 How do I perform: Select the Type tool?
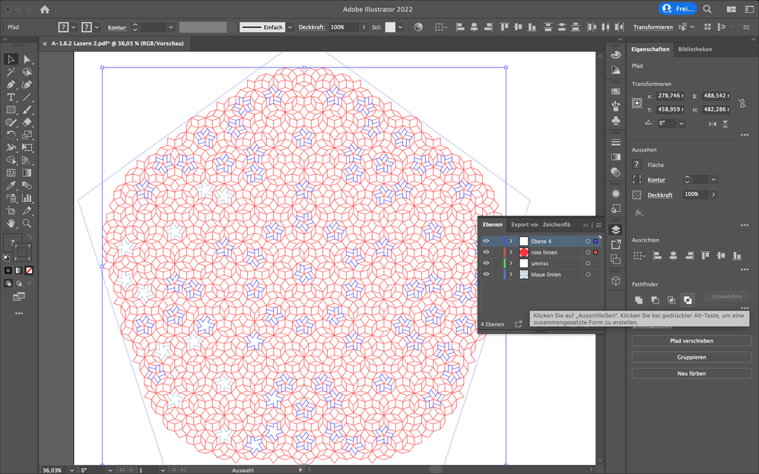[11, 97]
